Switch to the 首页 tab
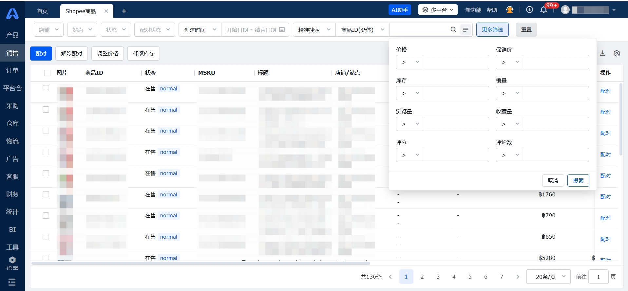The width and height of the screenshot is (628, 291). coord(42,11)
